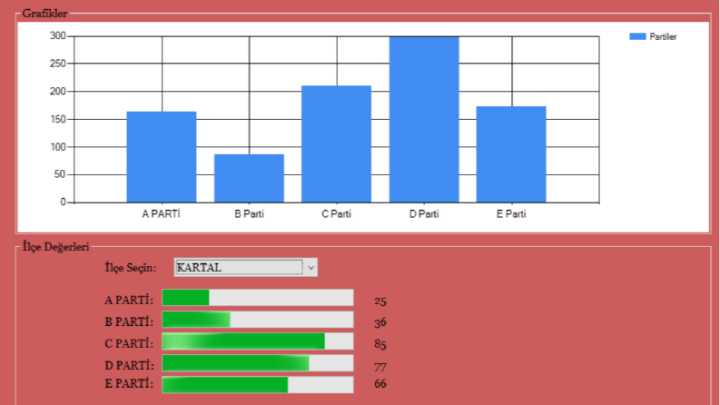Click the D Parti x-axis label
The height and width of the screenshot is (405, 720).
point(424,214)
